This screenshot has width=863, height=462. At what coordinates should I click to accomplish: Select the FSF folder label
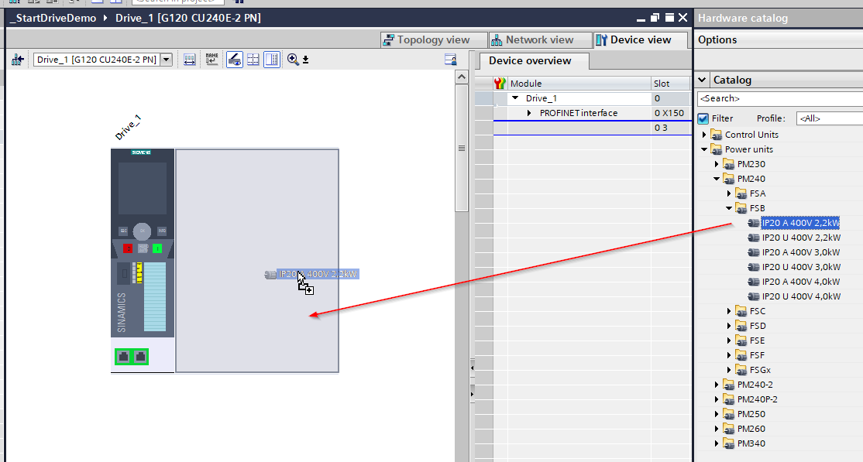[757, 355]
